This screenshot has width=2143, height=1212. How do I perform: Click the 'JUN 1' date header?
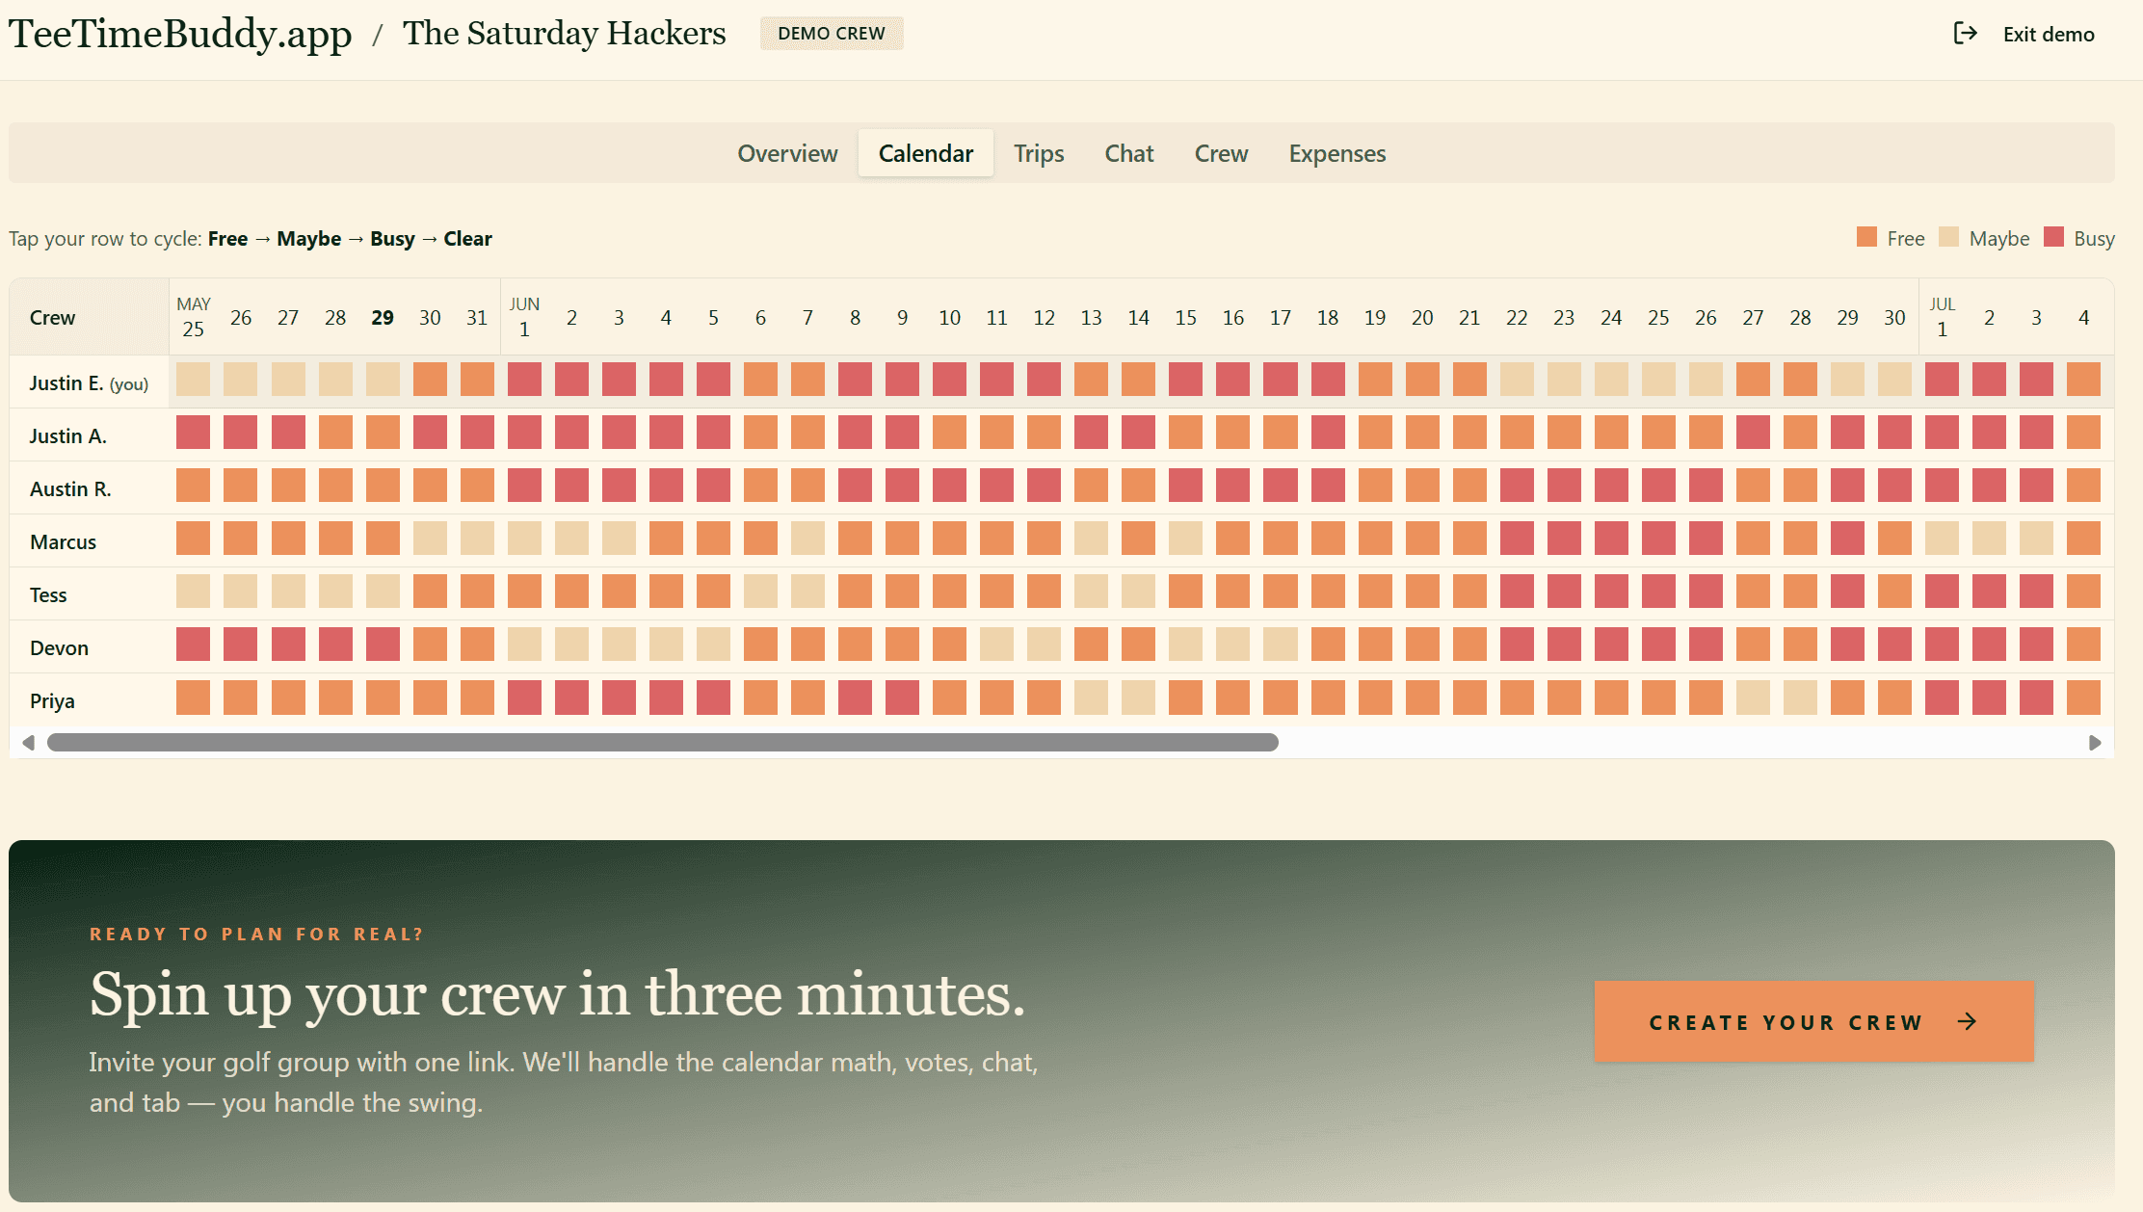click(524, 317)
